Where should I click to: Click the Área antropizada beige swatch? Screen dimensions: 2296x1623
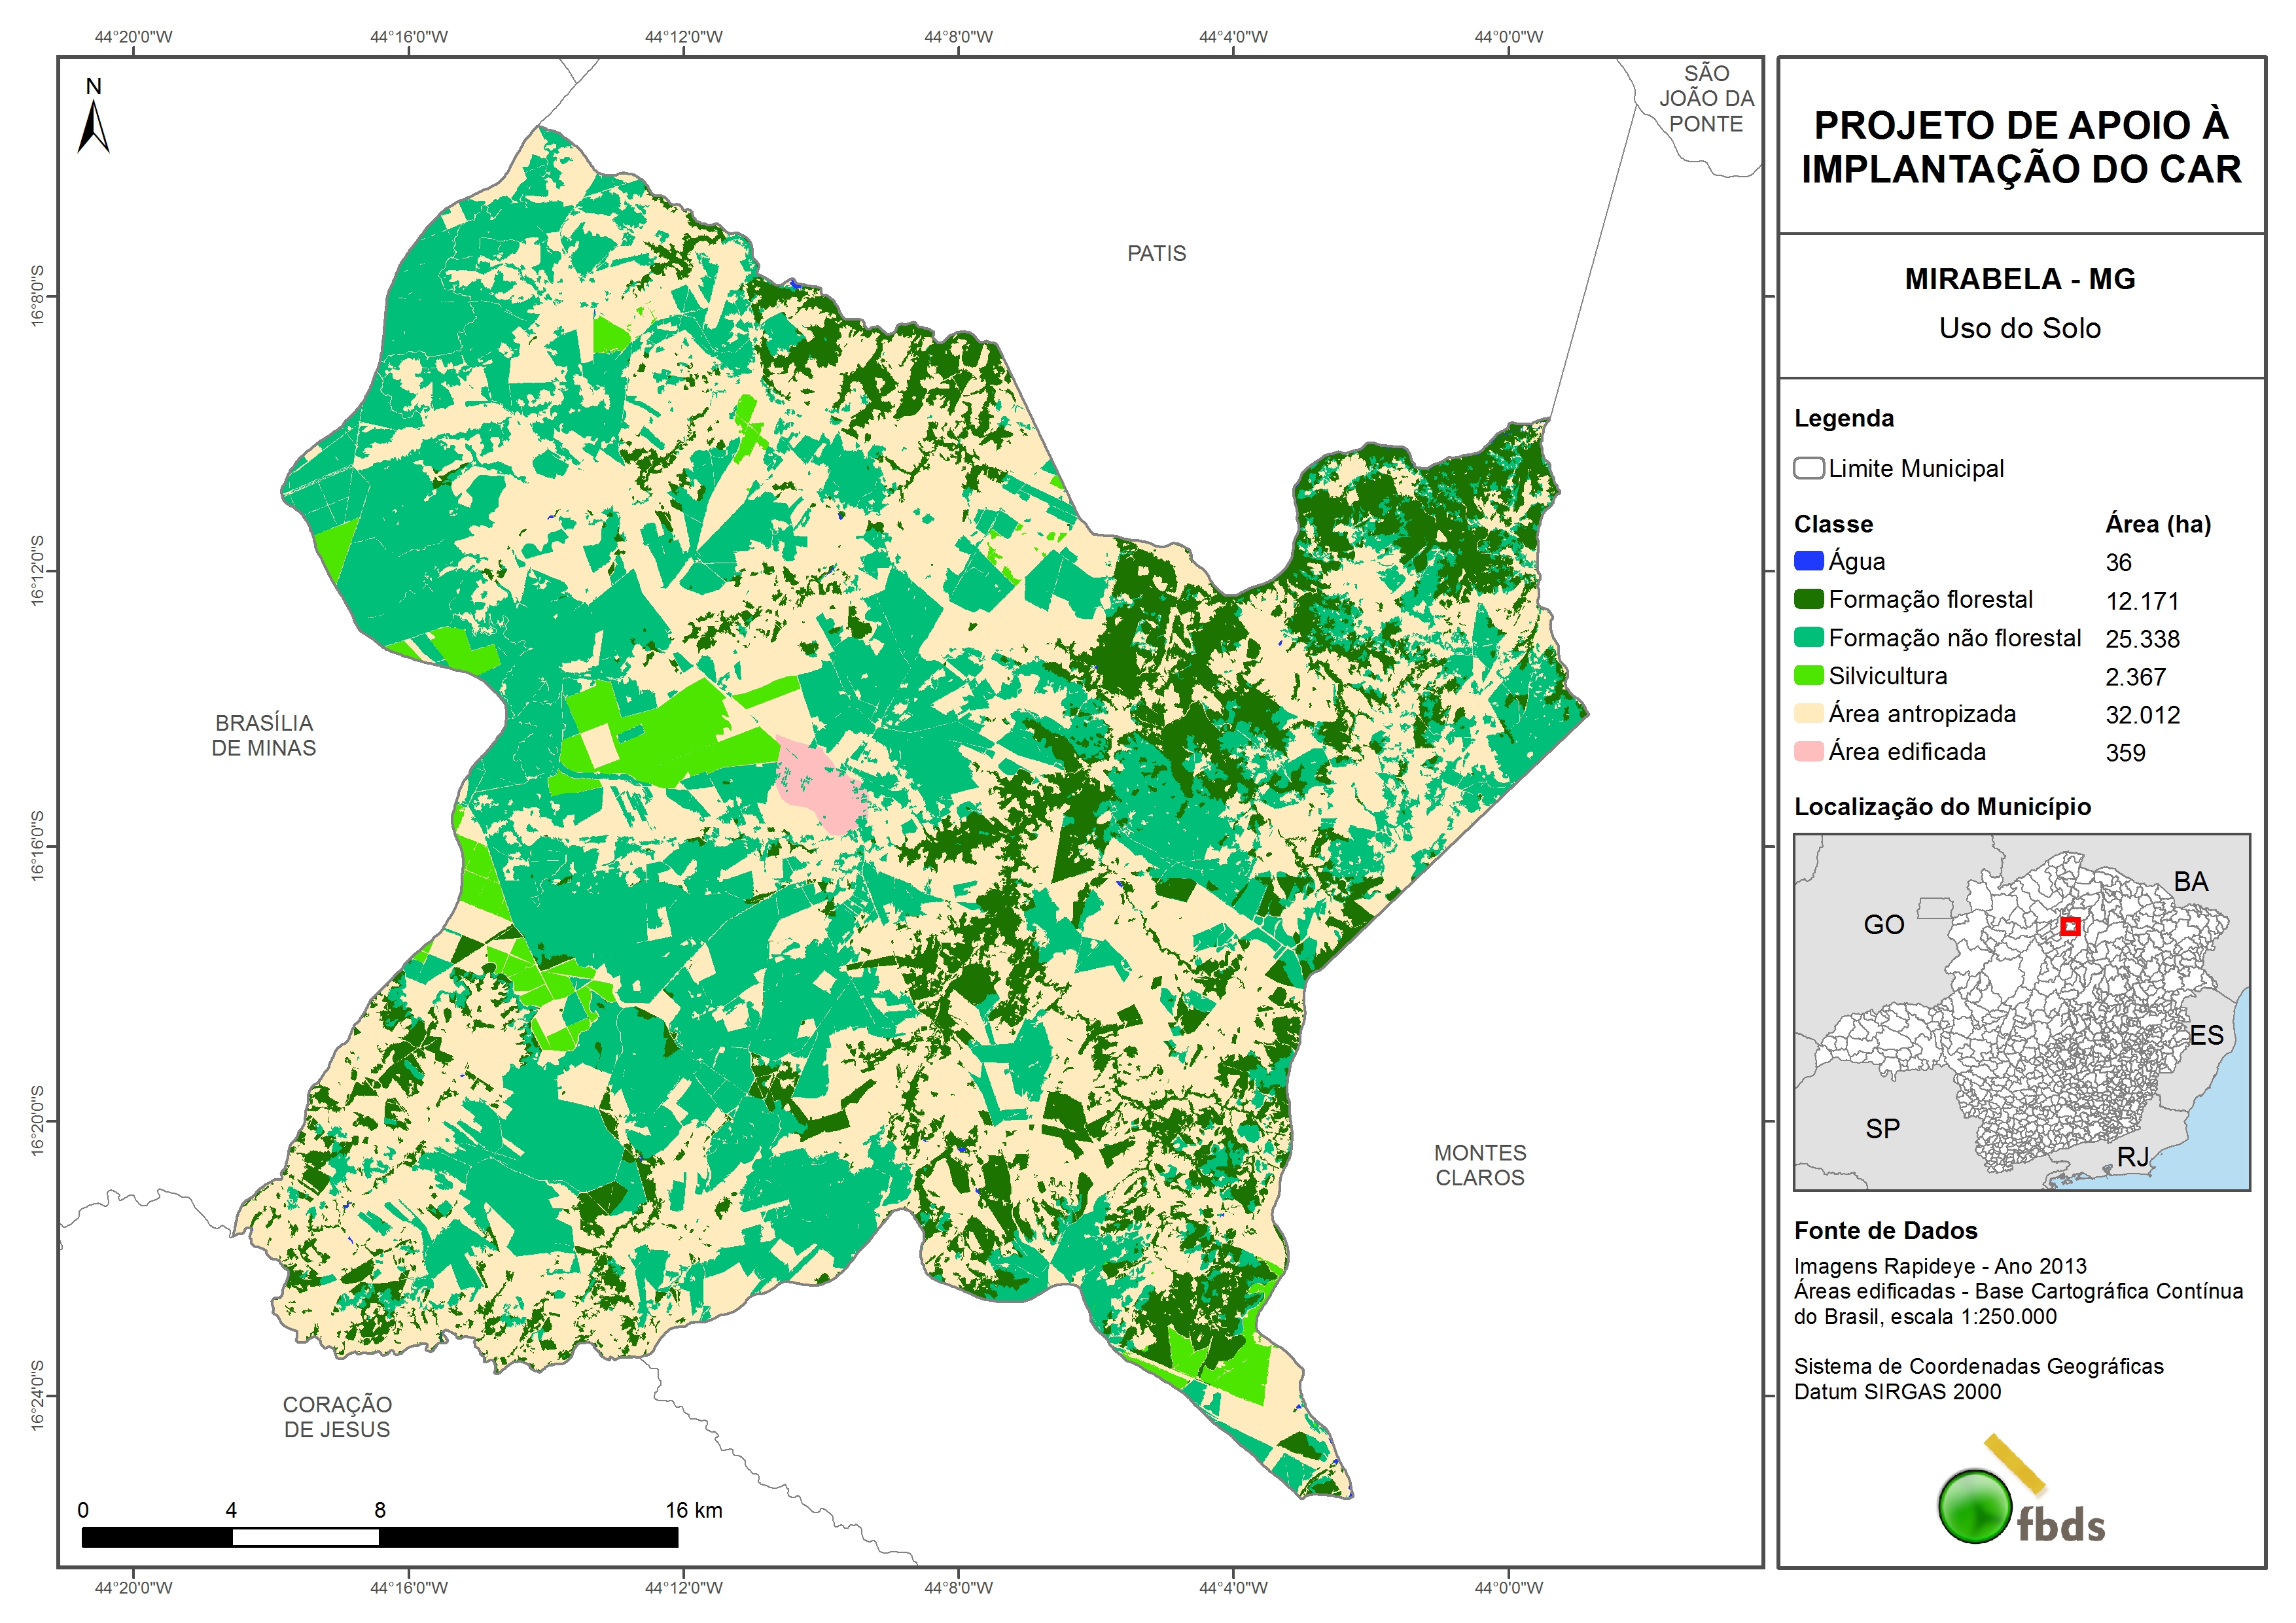pyautogui.click(x=1808, y=713)
